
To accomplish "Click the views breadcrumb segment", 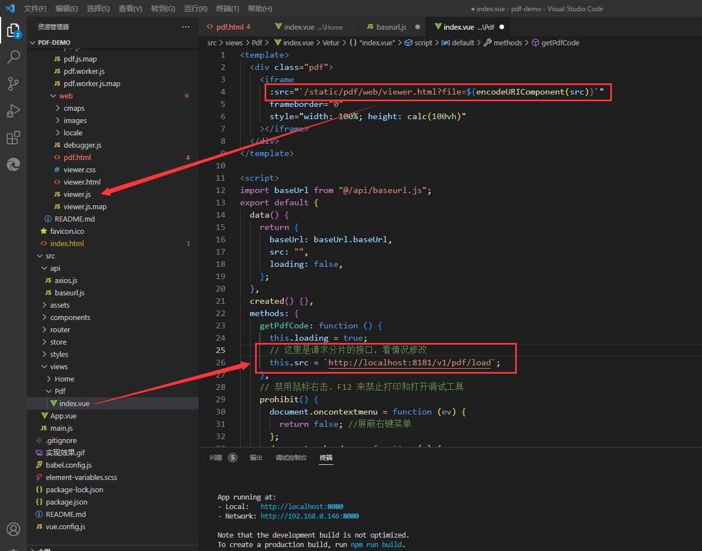I will 234,43.
